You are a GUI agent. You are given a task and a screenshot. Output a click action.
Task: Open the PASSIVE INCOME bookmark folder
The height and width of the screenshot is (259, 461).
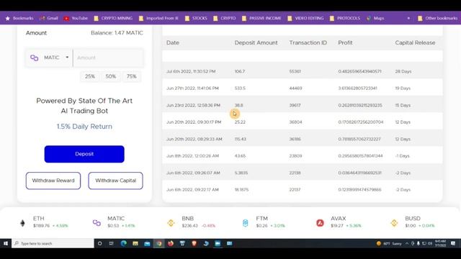pyautogui.click(x=261, y=18)
